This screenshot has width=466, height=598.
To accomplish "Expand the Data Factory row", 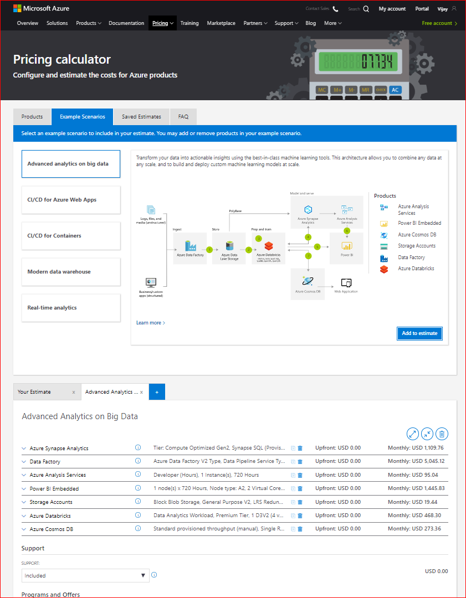I will (24, 461).
